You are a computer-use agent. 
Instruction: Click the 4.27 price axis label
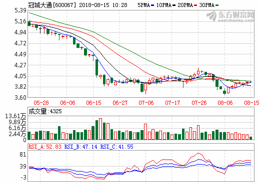pos(20,65)
